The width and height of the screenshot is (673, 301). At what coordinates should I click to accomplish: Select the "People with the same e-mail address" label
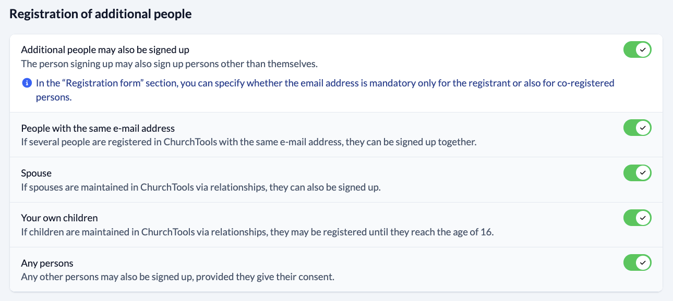98,128
